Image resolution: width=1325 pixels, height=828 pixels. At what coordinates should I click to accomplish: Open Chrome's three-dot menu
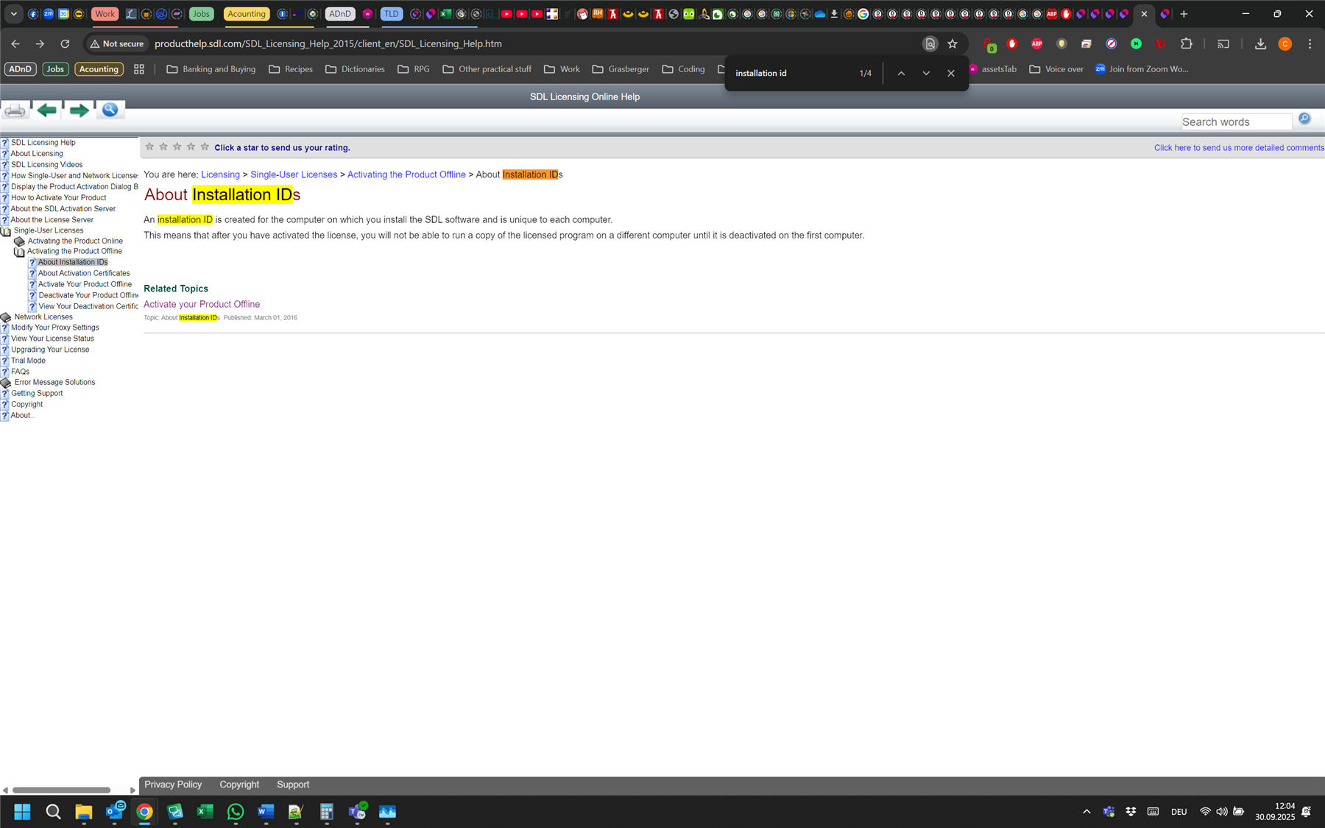(x=1310, y=43)
